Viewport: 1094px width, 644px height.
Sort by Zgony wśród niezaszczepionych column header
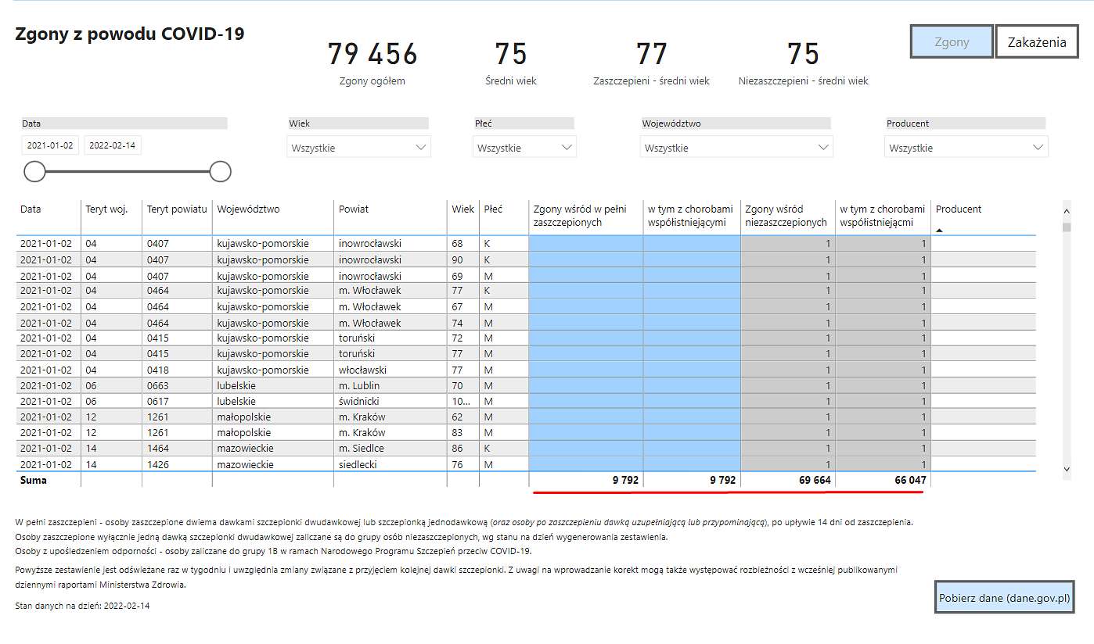(x=786, y=216)
